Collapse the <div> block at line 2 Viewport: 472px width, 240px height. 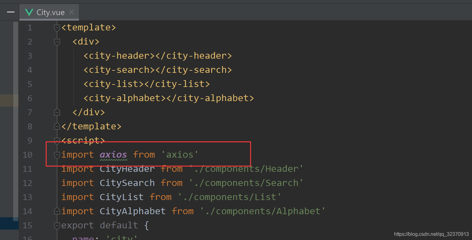pyautogui.click(x=57, y=42)
